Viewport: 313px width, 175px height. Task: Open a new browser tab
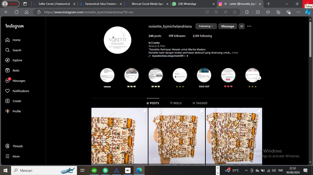[x=268, y=4]
